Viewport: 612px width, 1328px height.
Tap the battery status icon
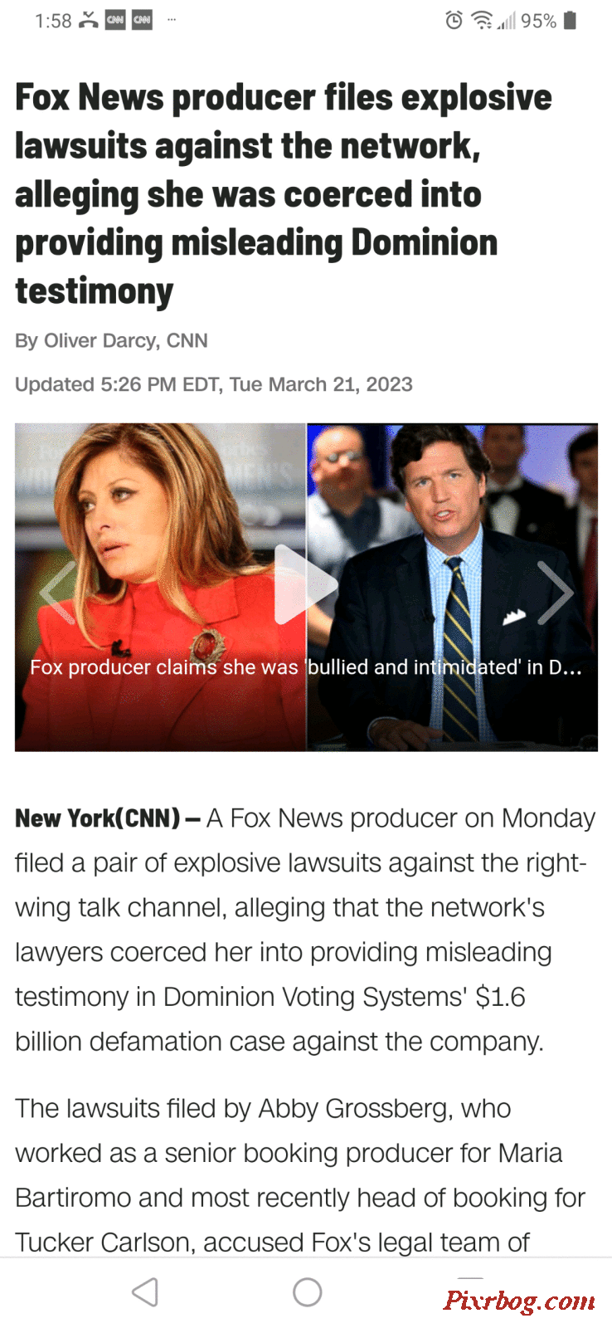570,21
